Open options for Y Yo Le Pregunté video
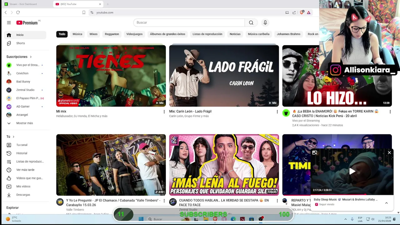Viewport: 400px width, 225px height. pos(164,201)
